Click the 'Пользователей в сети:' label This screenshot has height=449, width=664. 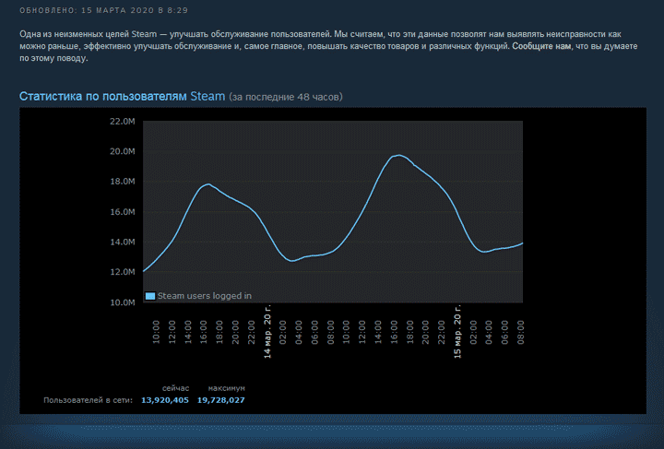pos(89,400)
